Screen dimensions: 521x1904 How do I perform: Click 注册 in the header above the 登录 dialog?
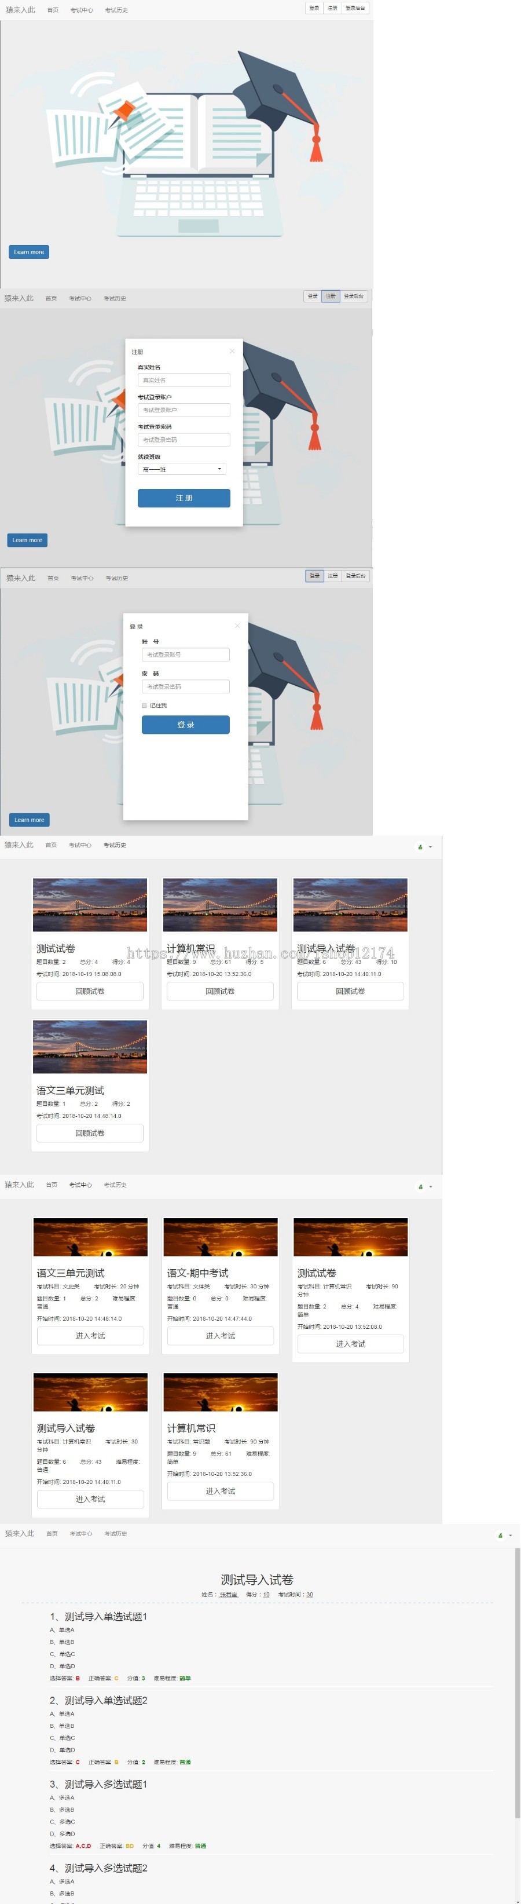coord(332,576)
